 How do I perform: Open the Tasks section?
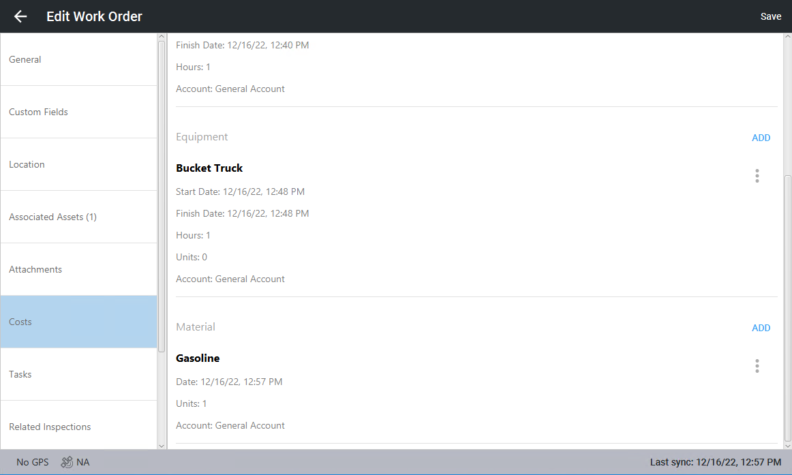[78, 374]
